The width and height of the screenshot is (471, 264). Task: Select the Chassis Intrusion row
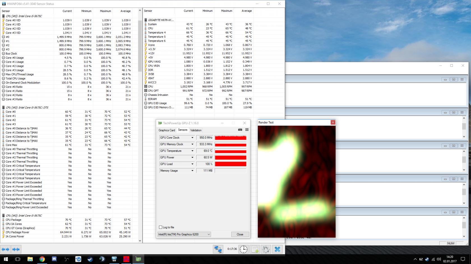click(198, 95)
